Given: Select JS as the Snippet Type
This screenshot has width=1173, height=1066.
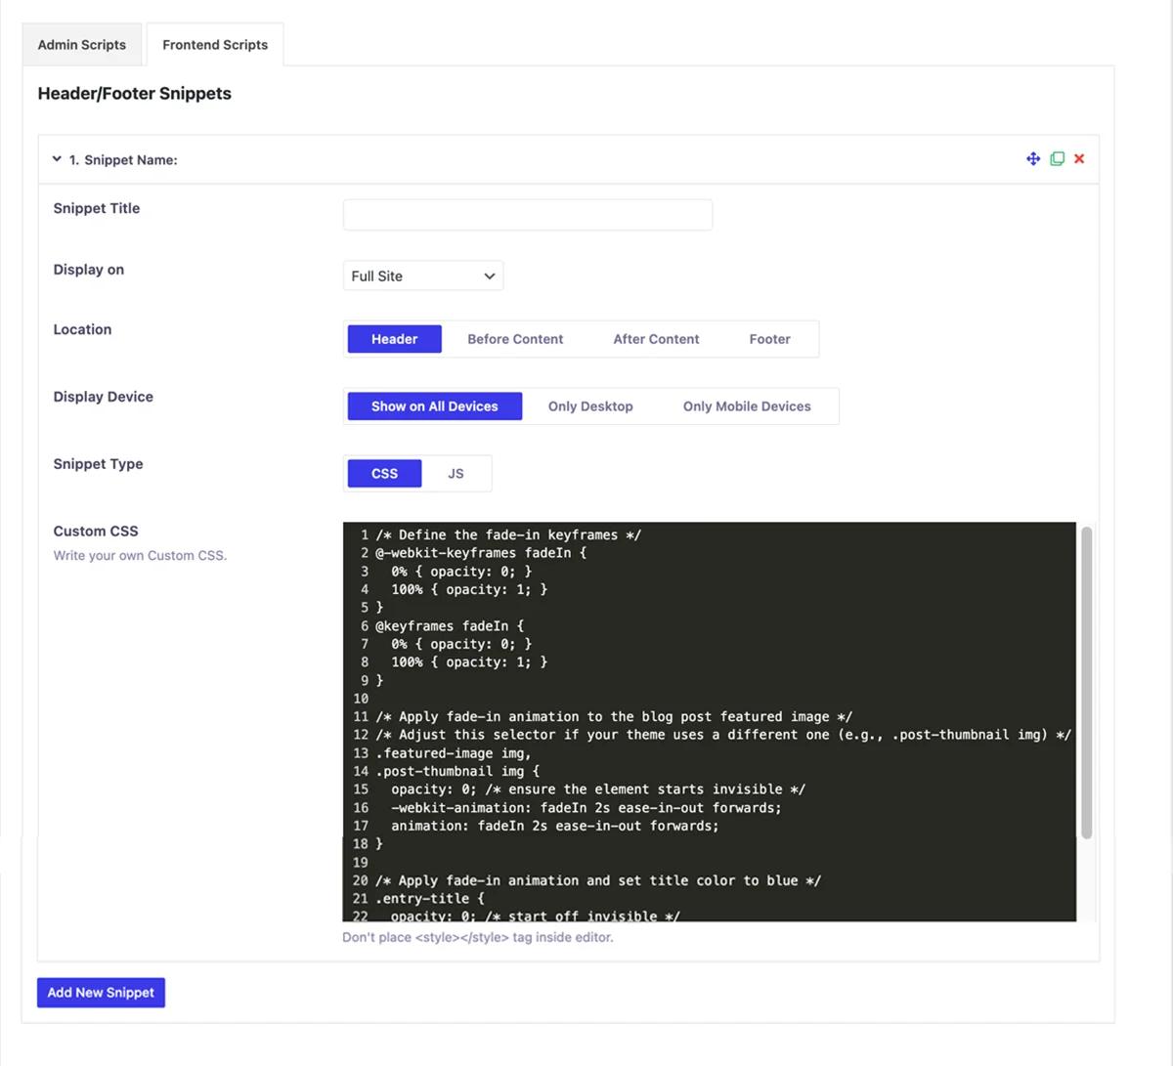Looking at the screenshot, I should (455, 473).
